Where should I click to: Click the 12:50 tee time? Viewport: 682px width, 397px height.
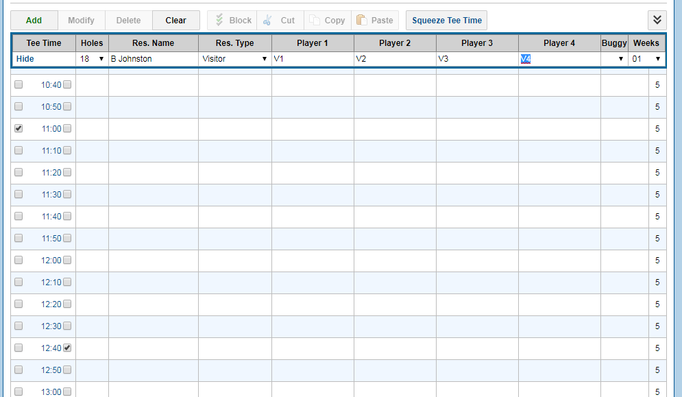[x=51, y=370]
